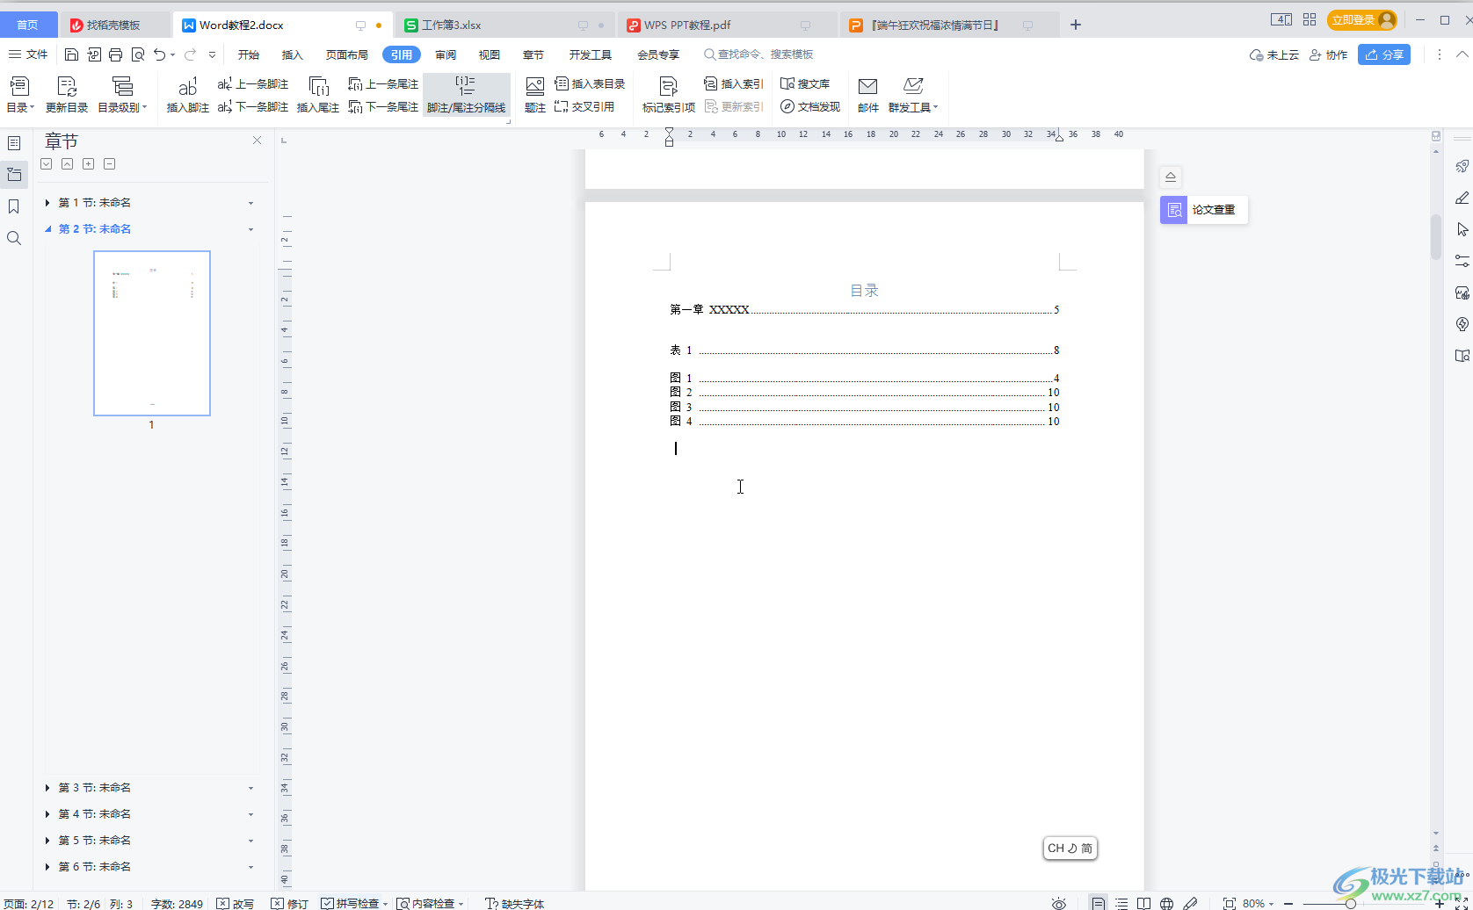Collapse 第 2 节 tree arrow
The height and width of the screenshot is (910, 1473).
tap(47, 229)
